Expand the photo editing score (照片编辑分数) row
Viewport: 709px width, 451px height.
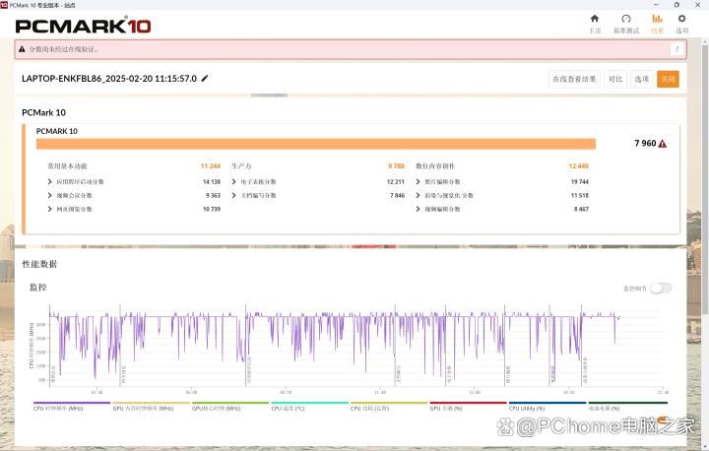click(419, 181)
